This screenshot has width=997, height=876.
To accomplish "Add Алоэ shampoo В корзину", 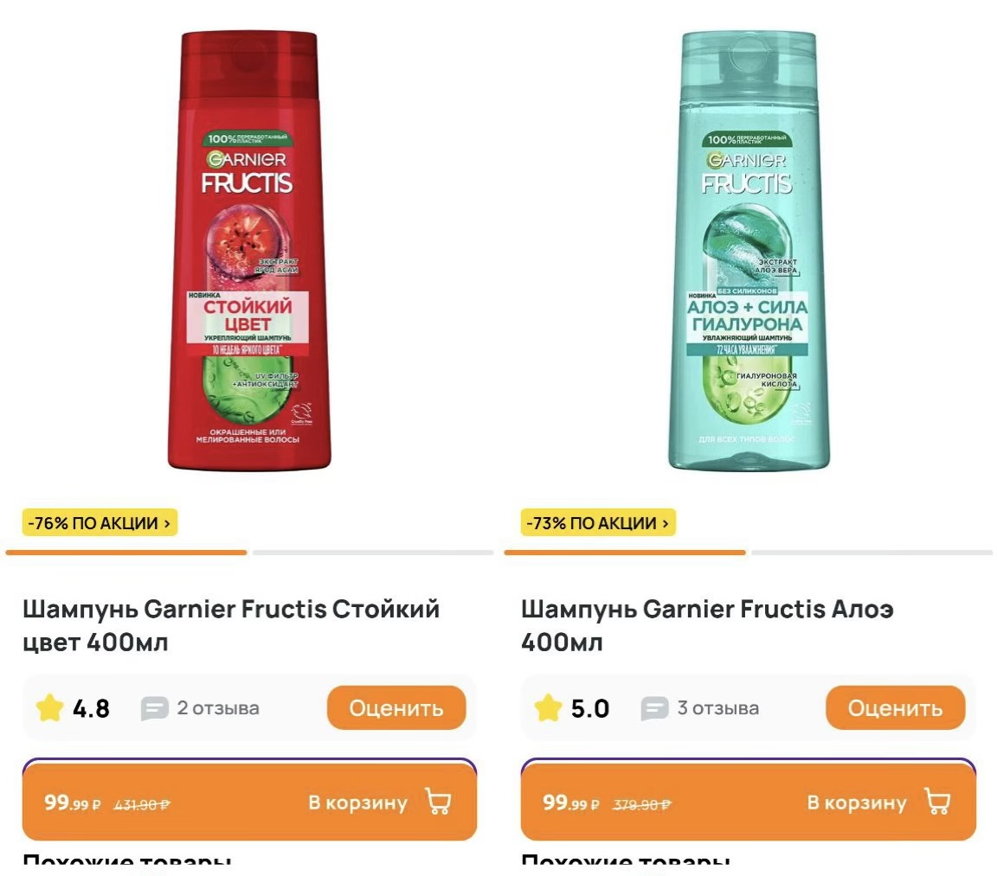I will coord(749,801).
